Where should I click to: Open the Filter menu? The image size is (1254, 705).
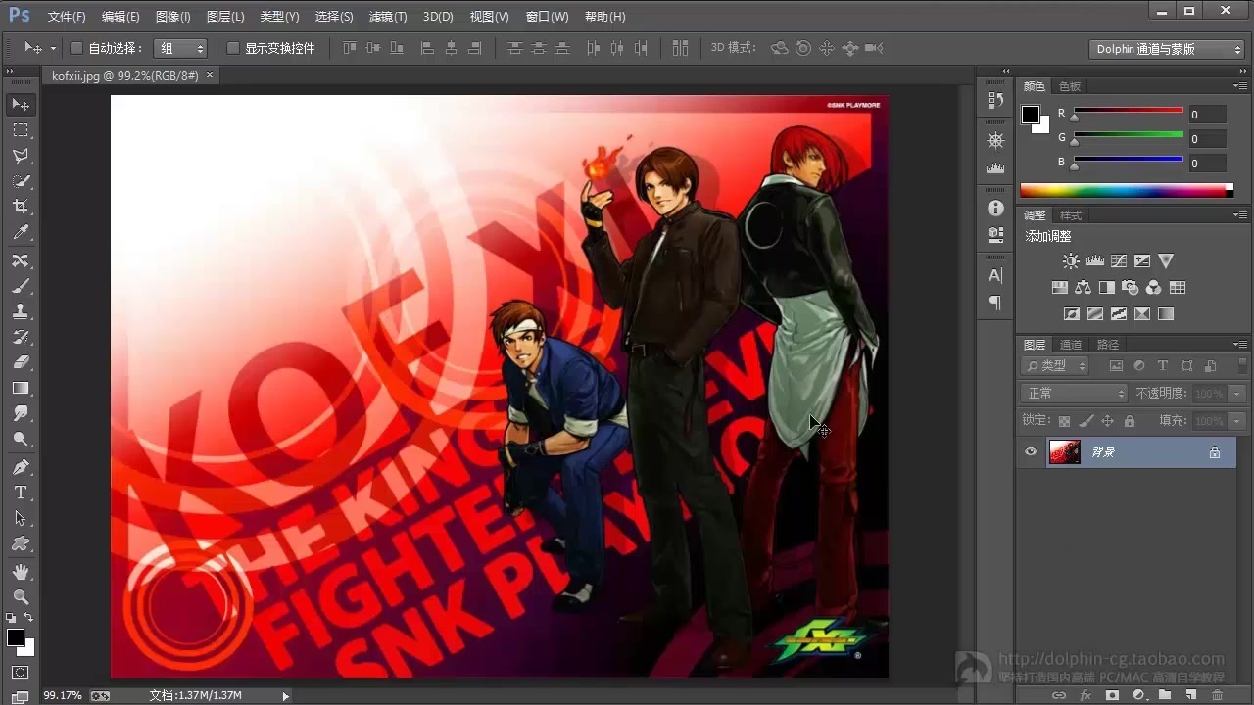tap(388, 17)
